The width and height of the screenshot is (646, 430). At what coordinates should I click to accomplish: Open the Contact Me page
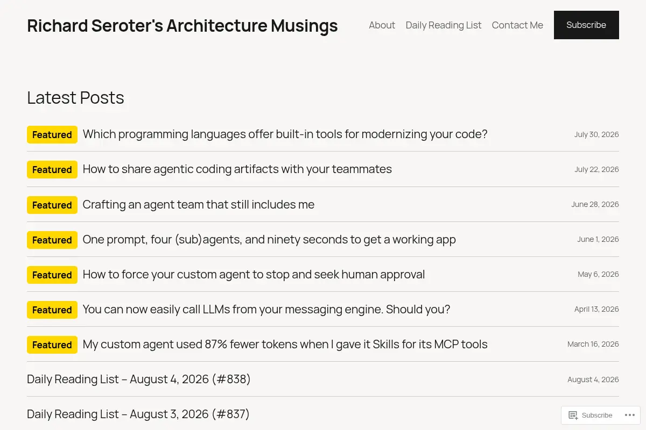tap(517, 25)
